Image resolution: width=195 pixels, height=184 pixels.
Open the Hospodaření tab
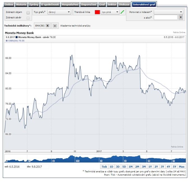70,5
